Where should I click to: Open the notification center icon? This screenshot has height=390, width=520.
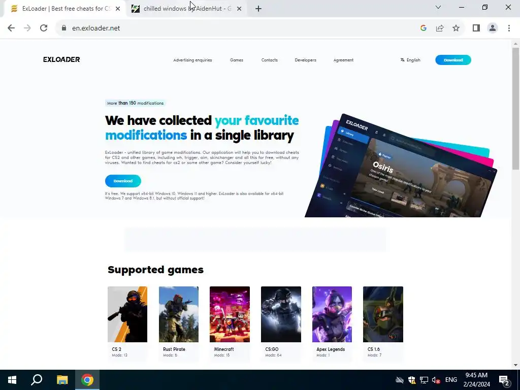[504, 380]
